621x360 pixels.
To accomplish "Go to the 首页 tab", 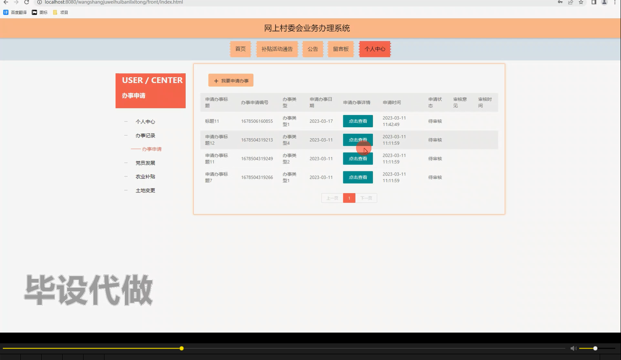I will tap(240, 49).
